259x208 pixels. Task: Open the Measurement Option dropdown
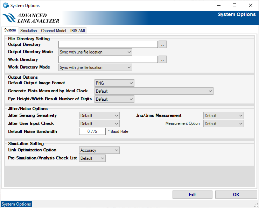(223, 124)
